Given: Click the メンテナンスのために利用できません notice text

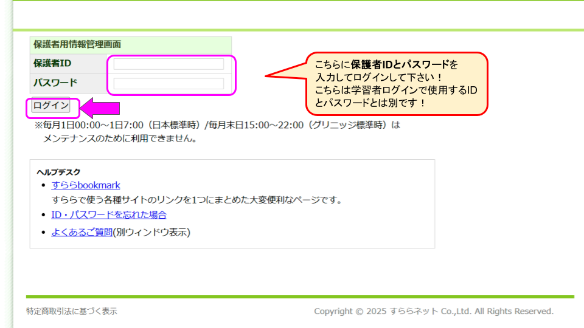Looking at the screenshot, I should [x=120, y=138].
